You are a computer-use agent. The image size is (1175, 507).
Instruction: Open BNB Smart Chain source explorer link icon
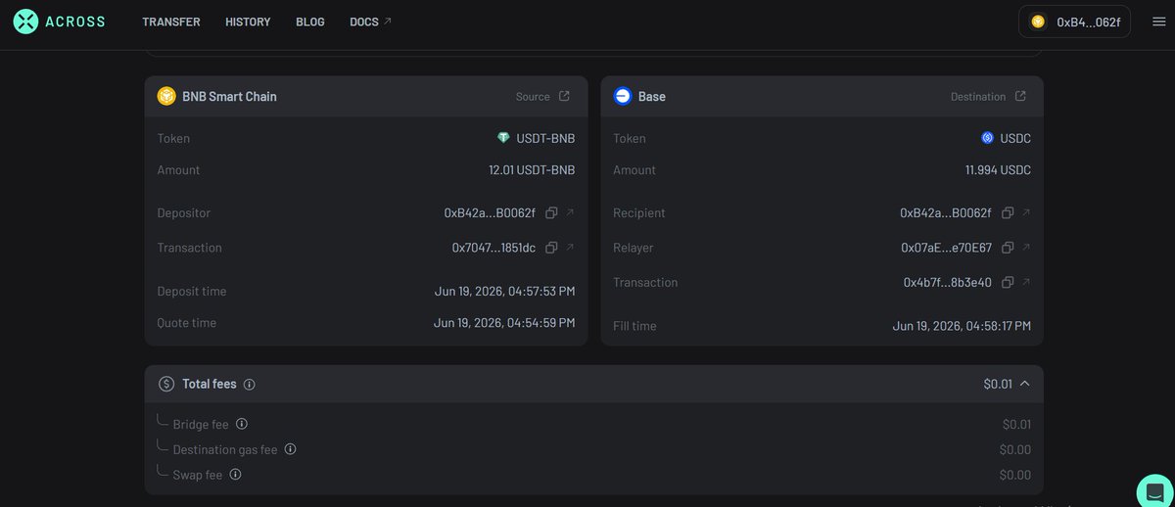(564, 96)
